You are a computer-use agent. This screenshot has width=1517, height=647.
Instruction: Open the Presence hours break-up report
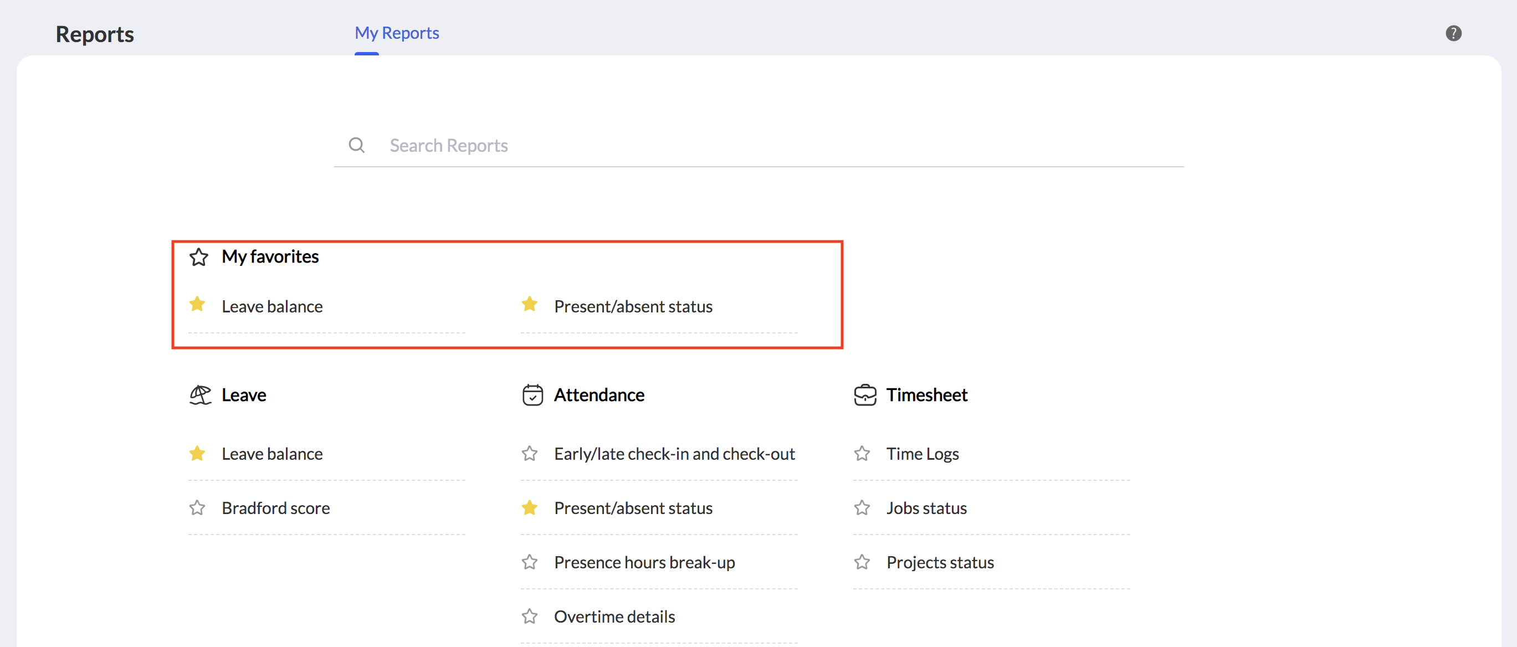(x=644, y=562)
